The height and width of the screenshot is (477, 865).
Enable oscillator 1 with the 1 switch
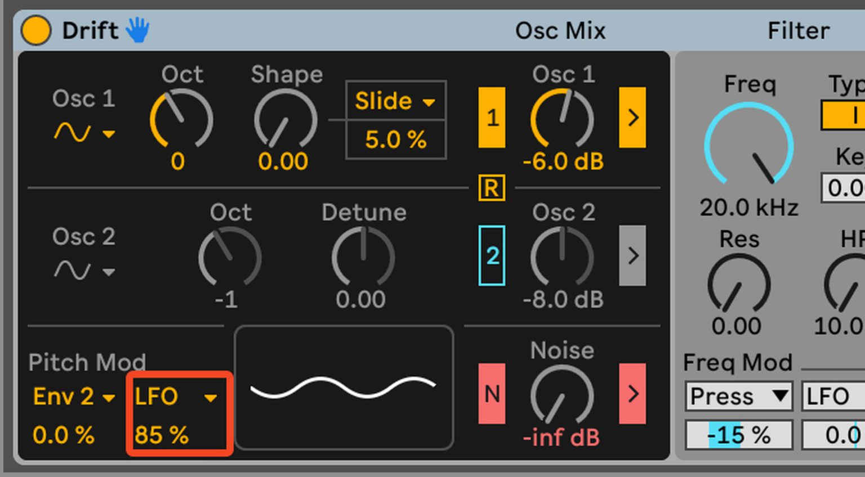tap(491, 118)
